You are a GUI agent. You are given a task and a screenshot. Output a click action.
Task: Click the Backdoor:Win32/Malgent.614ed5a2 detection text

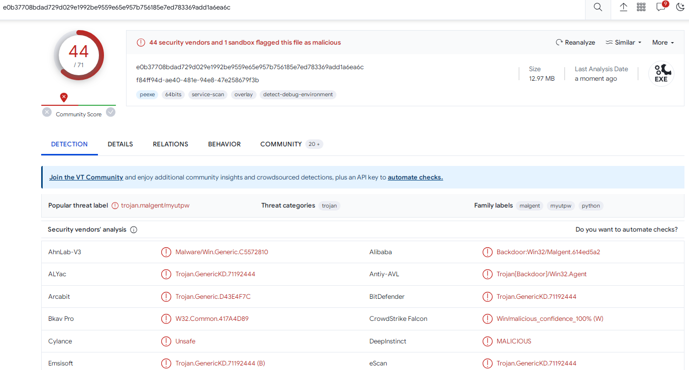pyautogui.click(x=548, y=252)
